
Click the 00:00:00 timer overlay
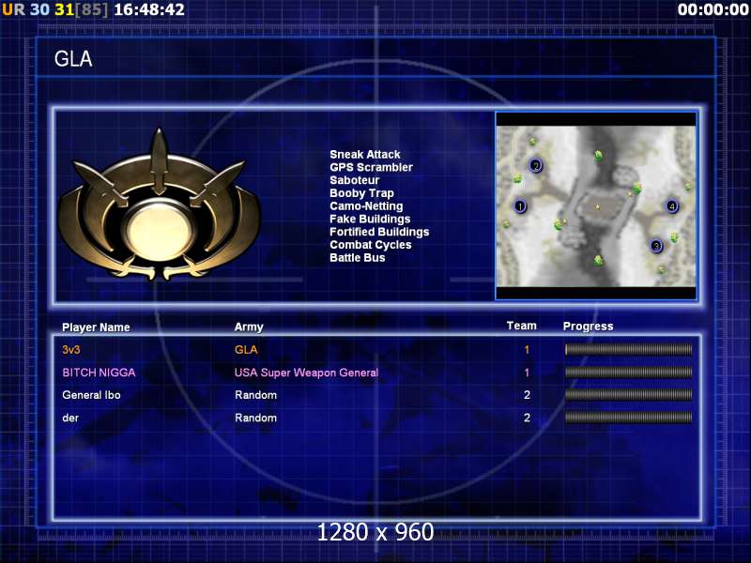click(713, 9)
